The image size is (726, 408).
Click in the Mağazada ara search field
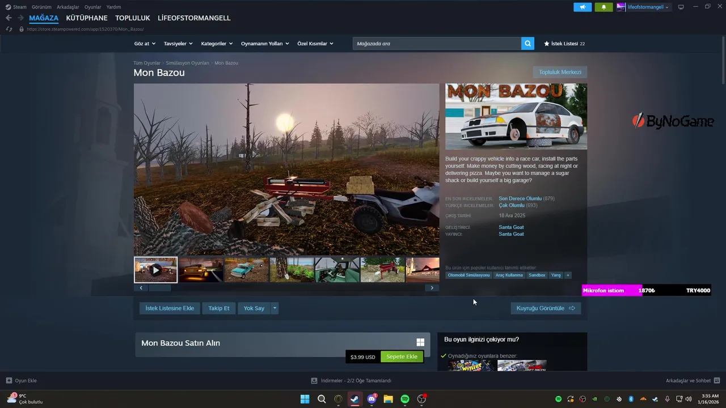coord(437,44)
